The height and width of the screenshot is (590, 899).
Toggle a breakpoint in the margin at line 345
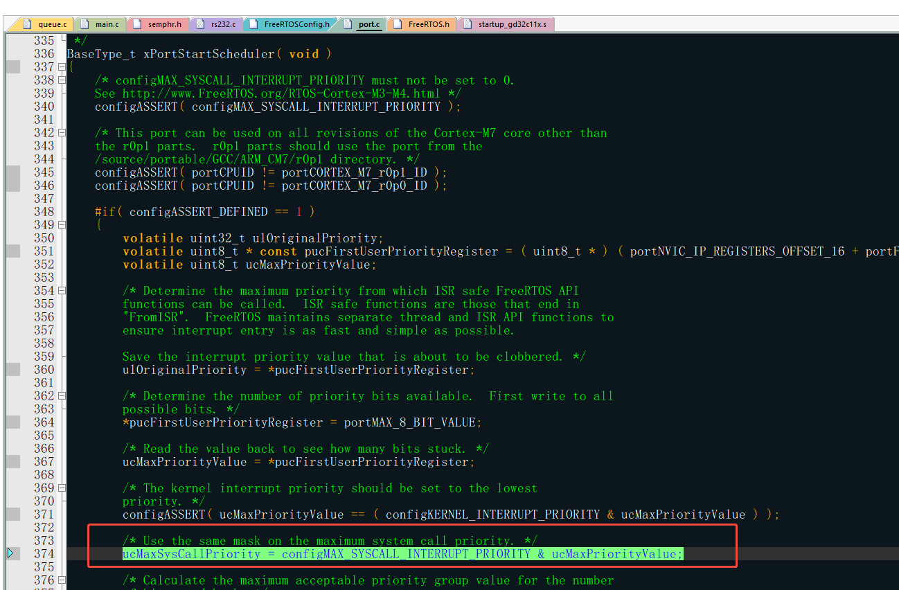pos(12,172)
